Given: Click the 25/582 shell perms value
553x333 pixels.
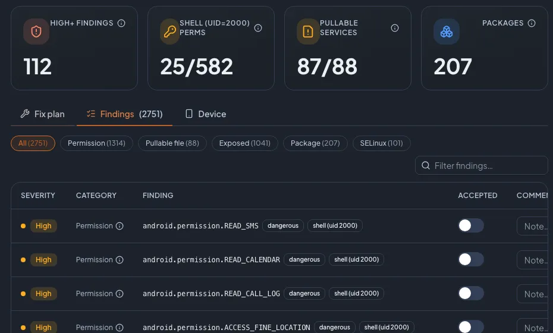Looking at the screenshot, I should point(196,67).
